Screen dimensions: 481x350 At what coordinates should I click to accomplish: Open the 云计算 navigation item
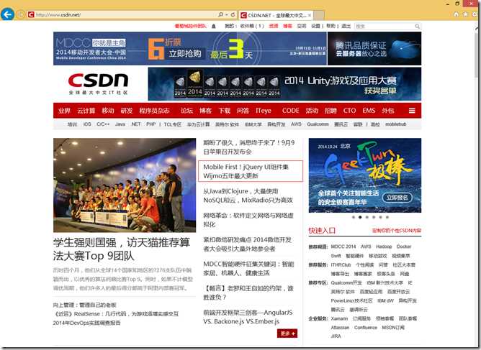86,111
